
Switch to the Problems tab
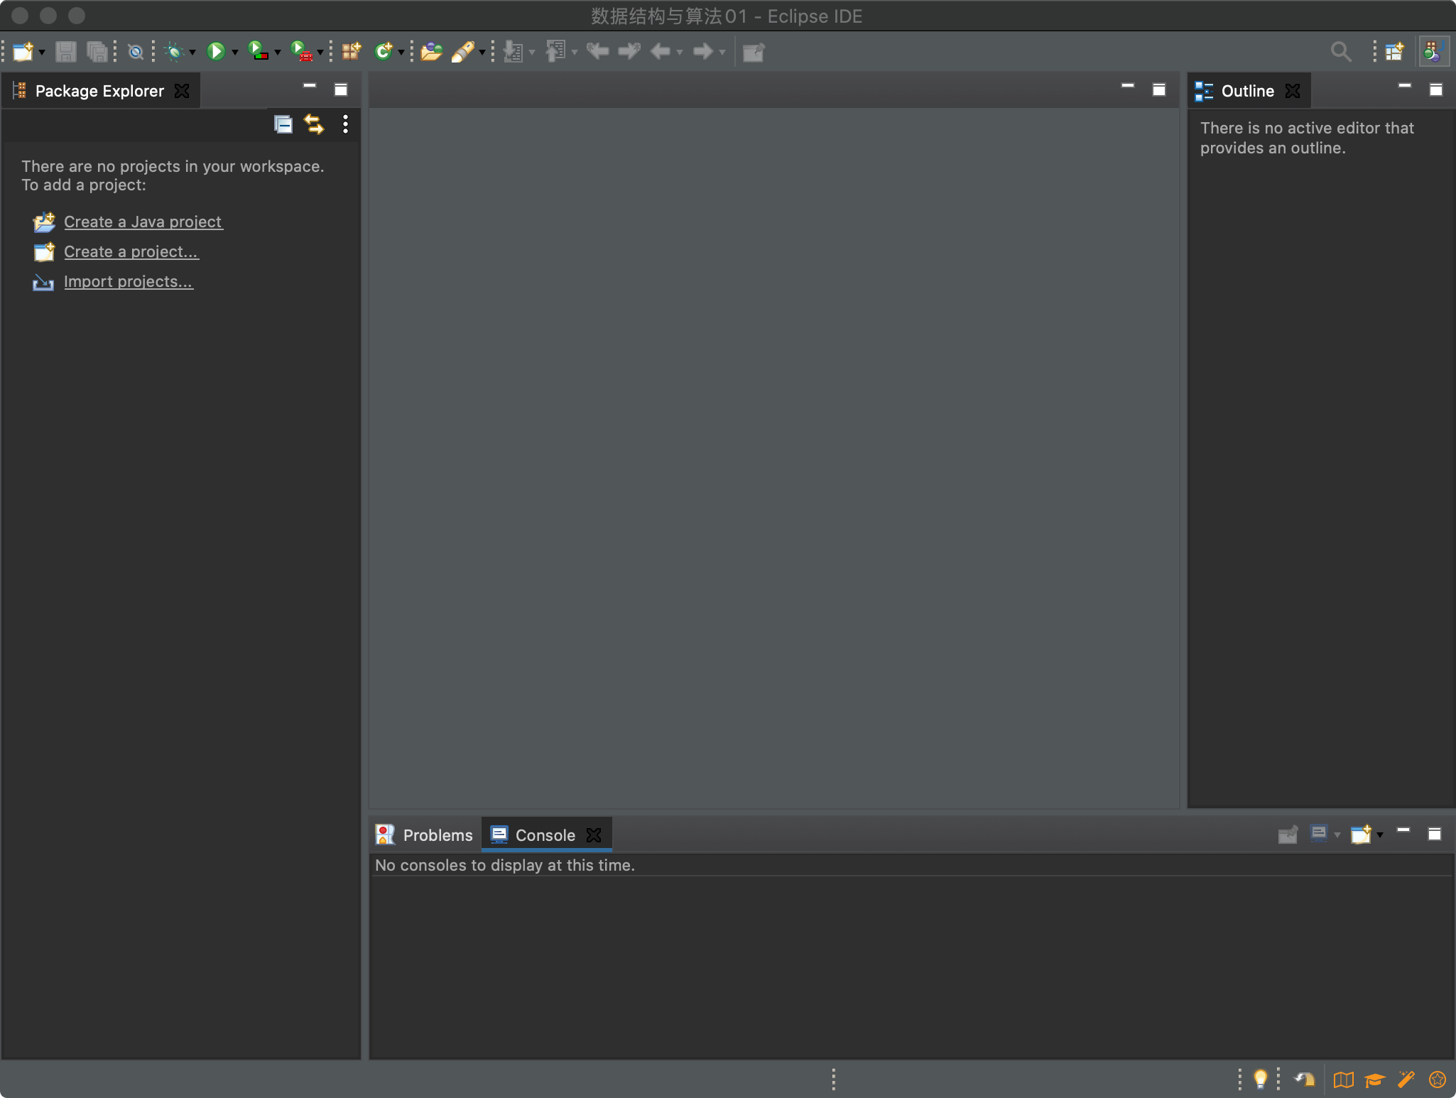[424, 835]
